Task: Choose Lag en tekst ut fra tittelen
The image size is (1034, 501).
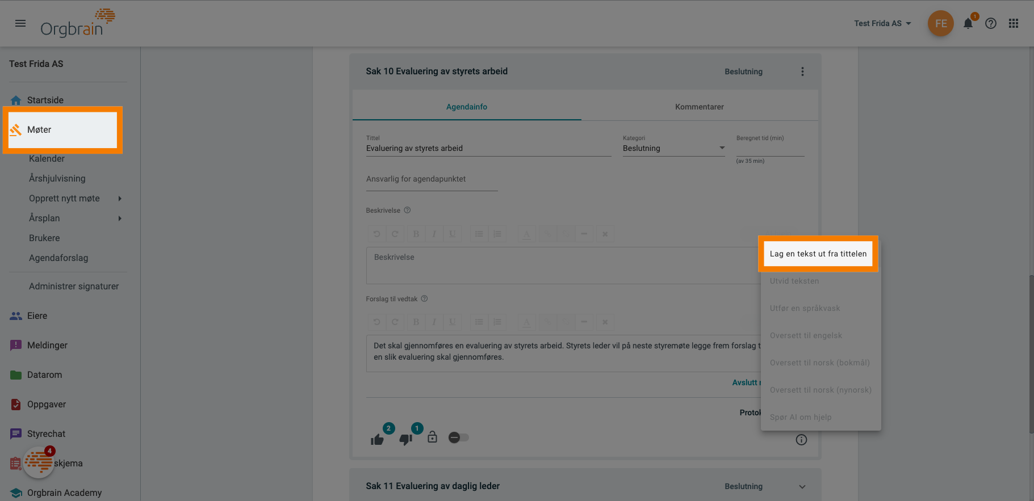Action: pos(818,254)
